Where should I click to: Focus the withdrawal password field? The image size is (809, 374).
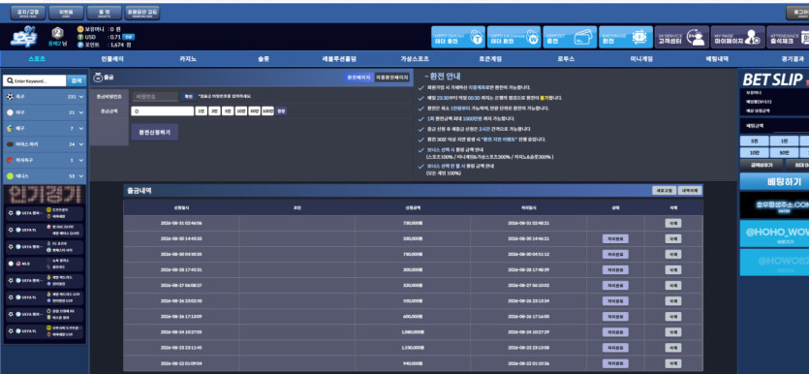click(155, 96)
